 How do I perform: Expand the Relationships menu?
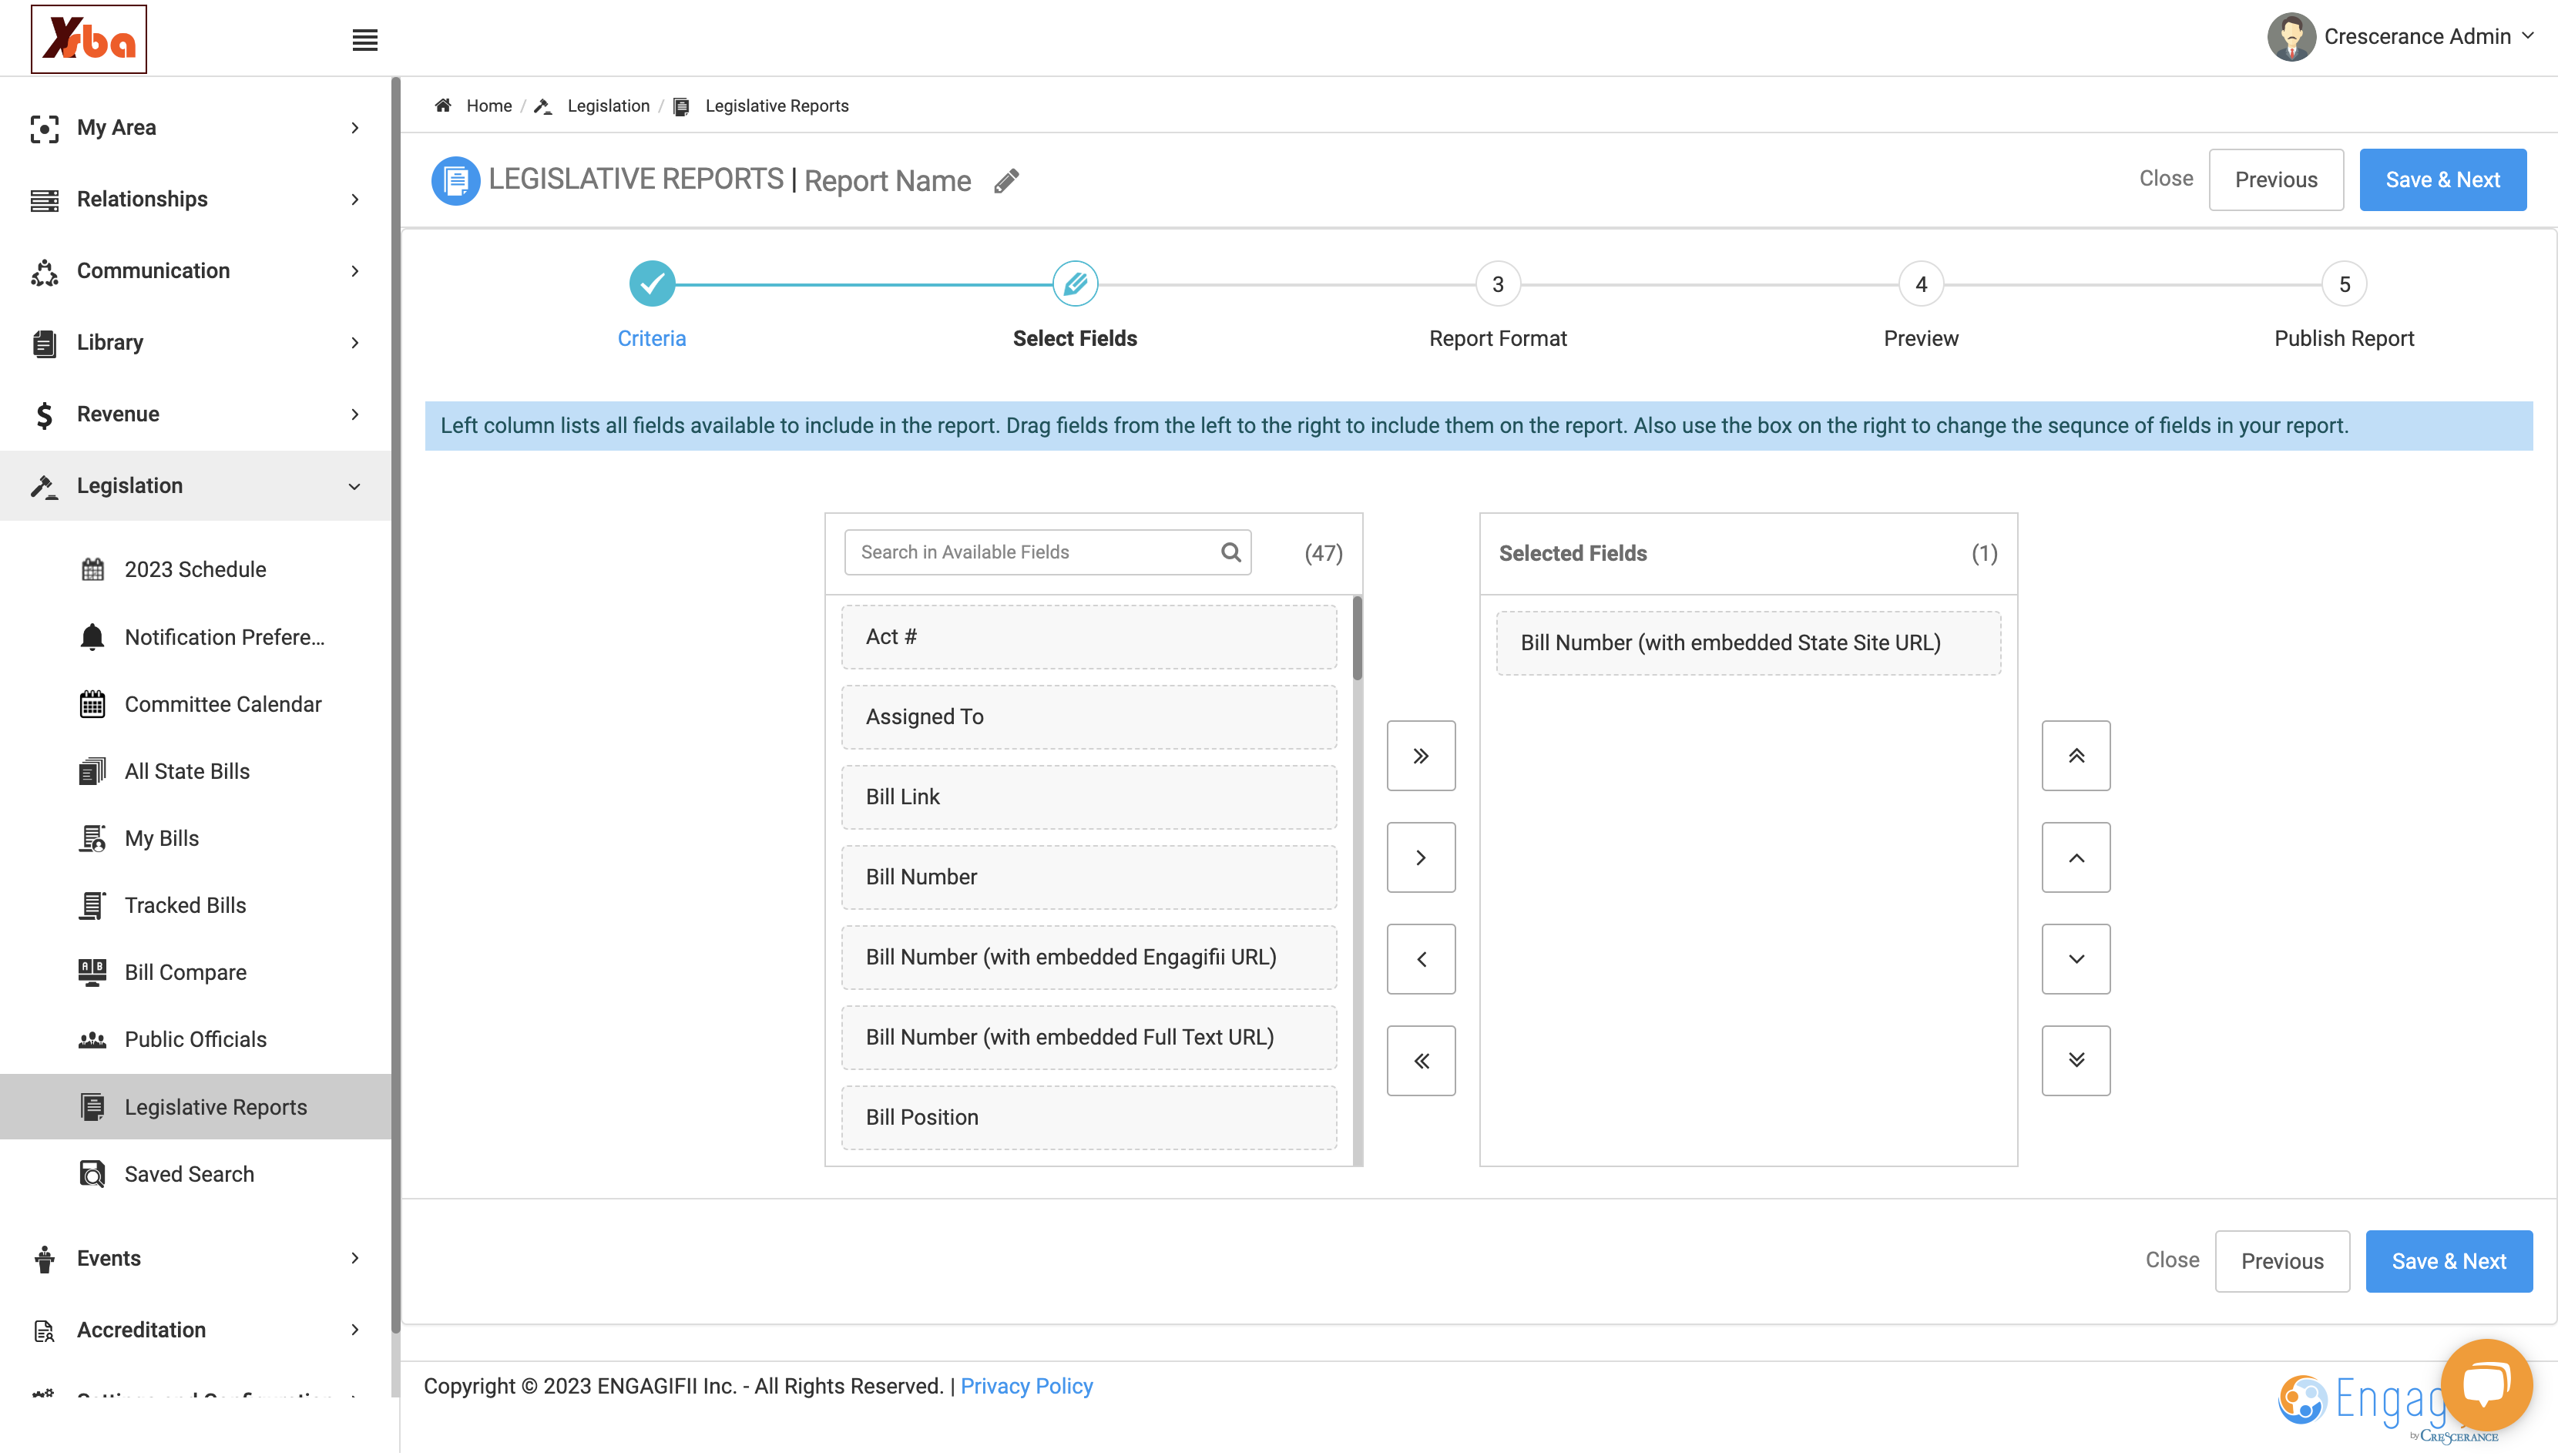pyautogui.click(x=195, y=199)
